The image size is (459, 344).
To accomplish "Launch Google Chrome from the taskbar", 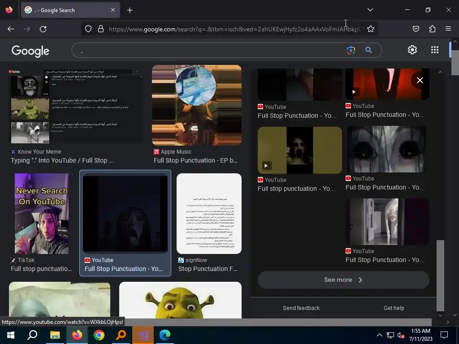I will (x=99, y=335).
